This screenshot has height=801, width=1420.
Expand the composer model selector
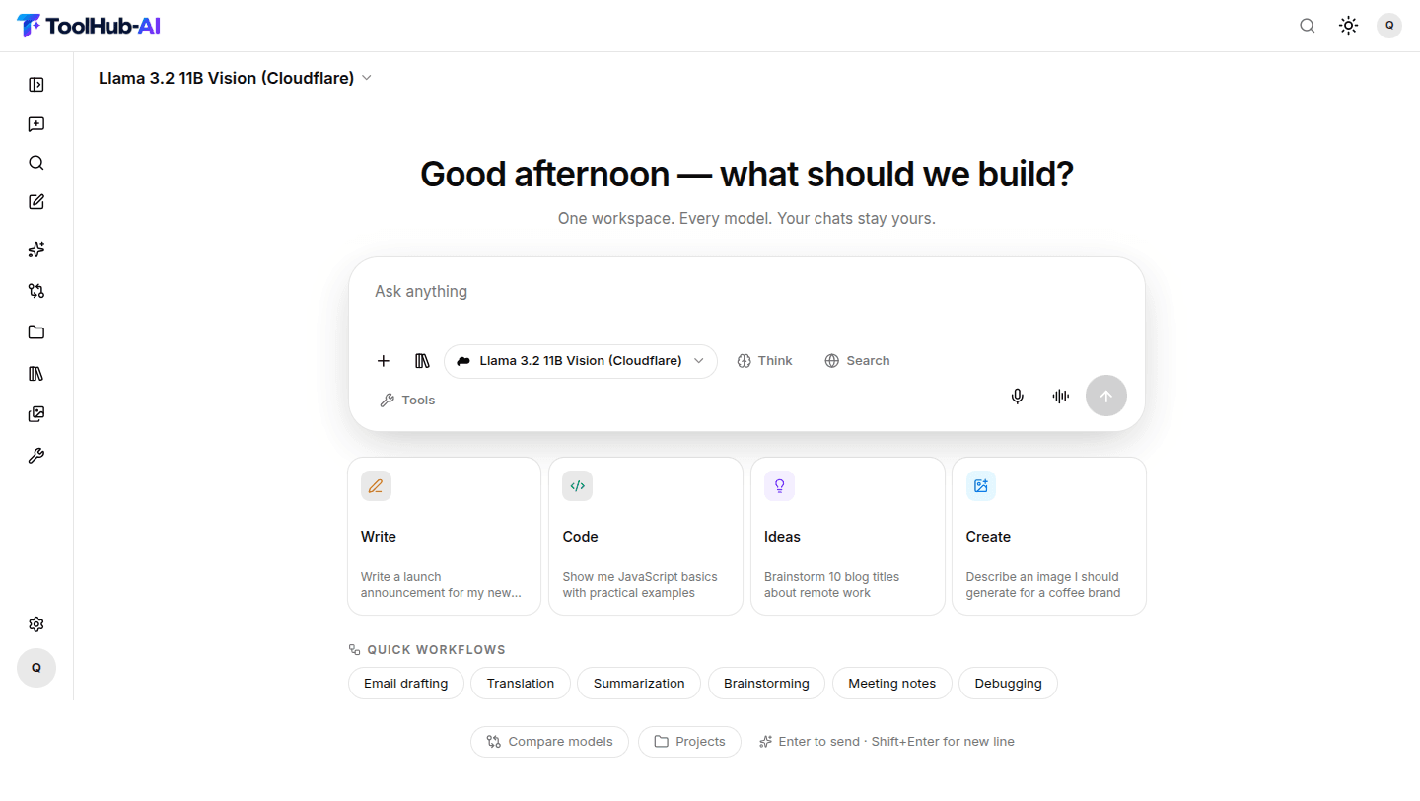click(x=581, y=361)
